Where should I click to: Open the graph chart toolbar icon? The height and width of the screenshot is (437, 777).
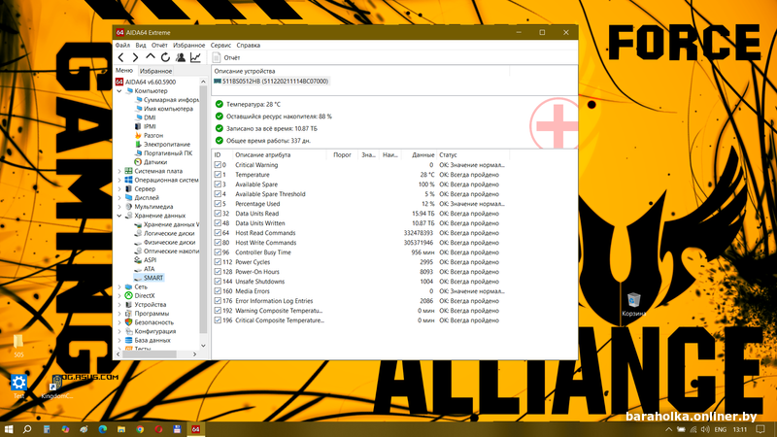click(196, 57)
